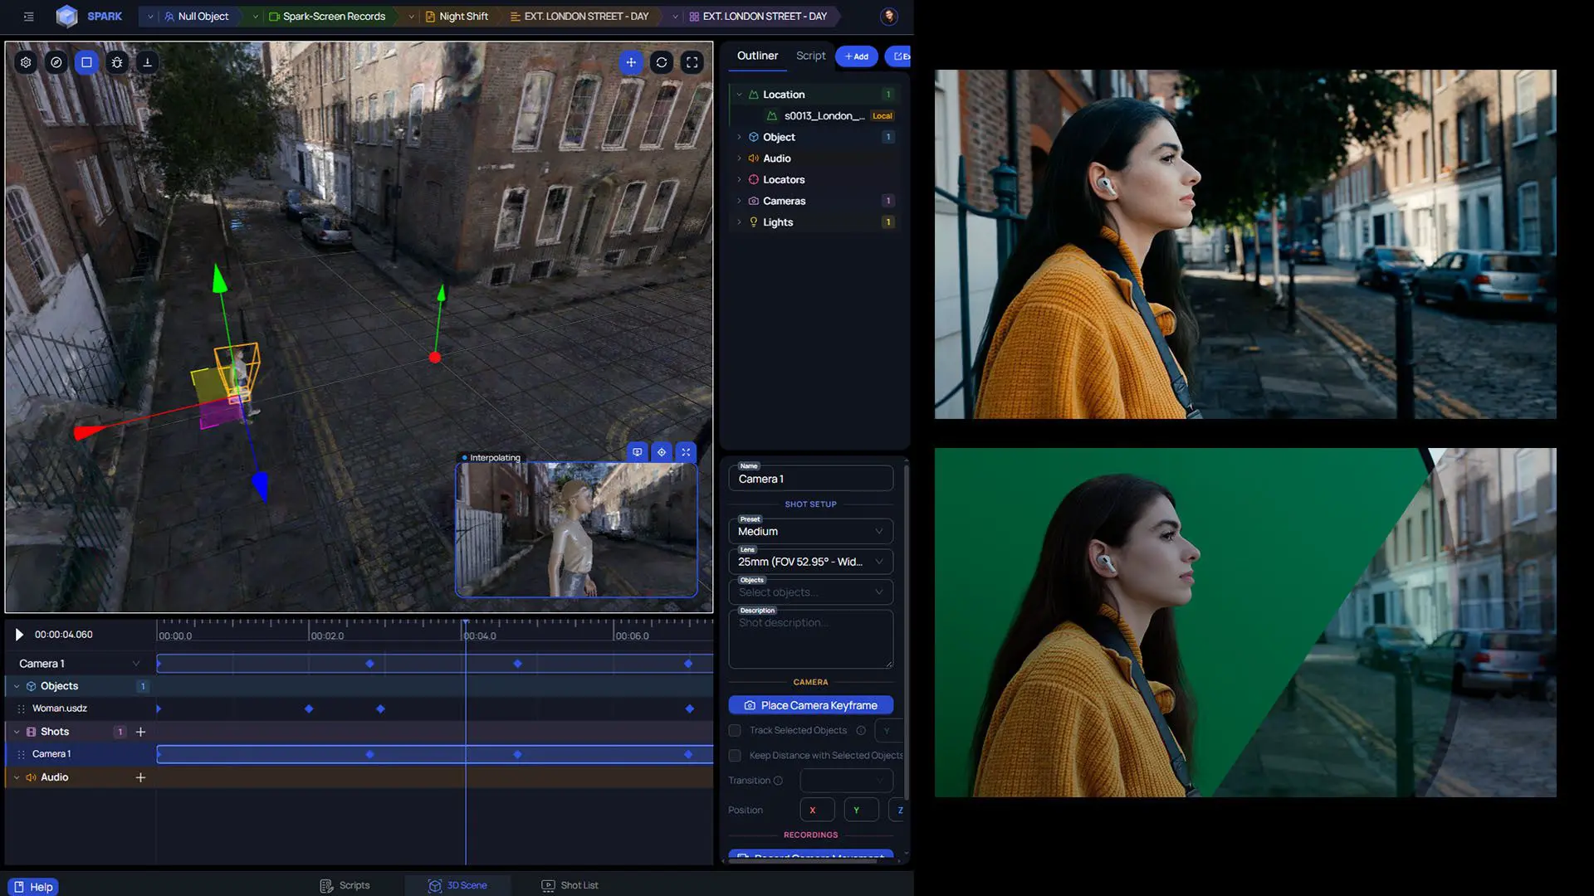Screen dimensions: 1594x896
Task: Open the Preset Medium dropdown
Action: click(810, 531)
